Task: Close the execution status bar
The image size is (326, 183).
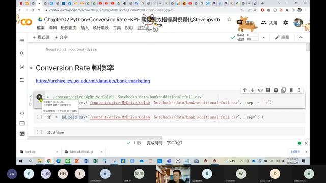Action: (x=306, y=143)
